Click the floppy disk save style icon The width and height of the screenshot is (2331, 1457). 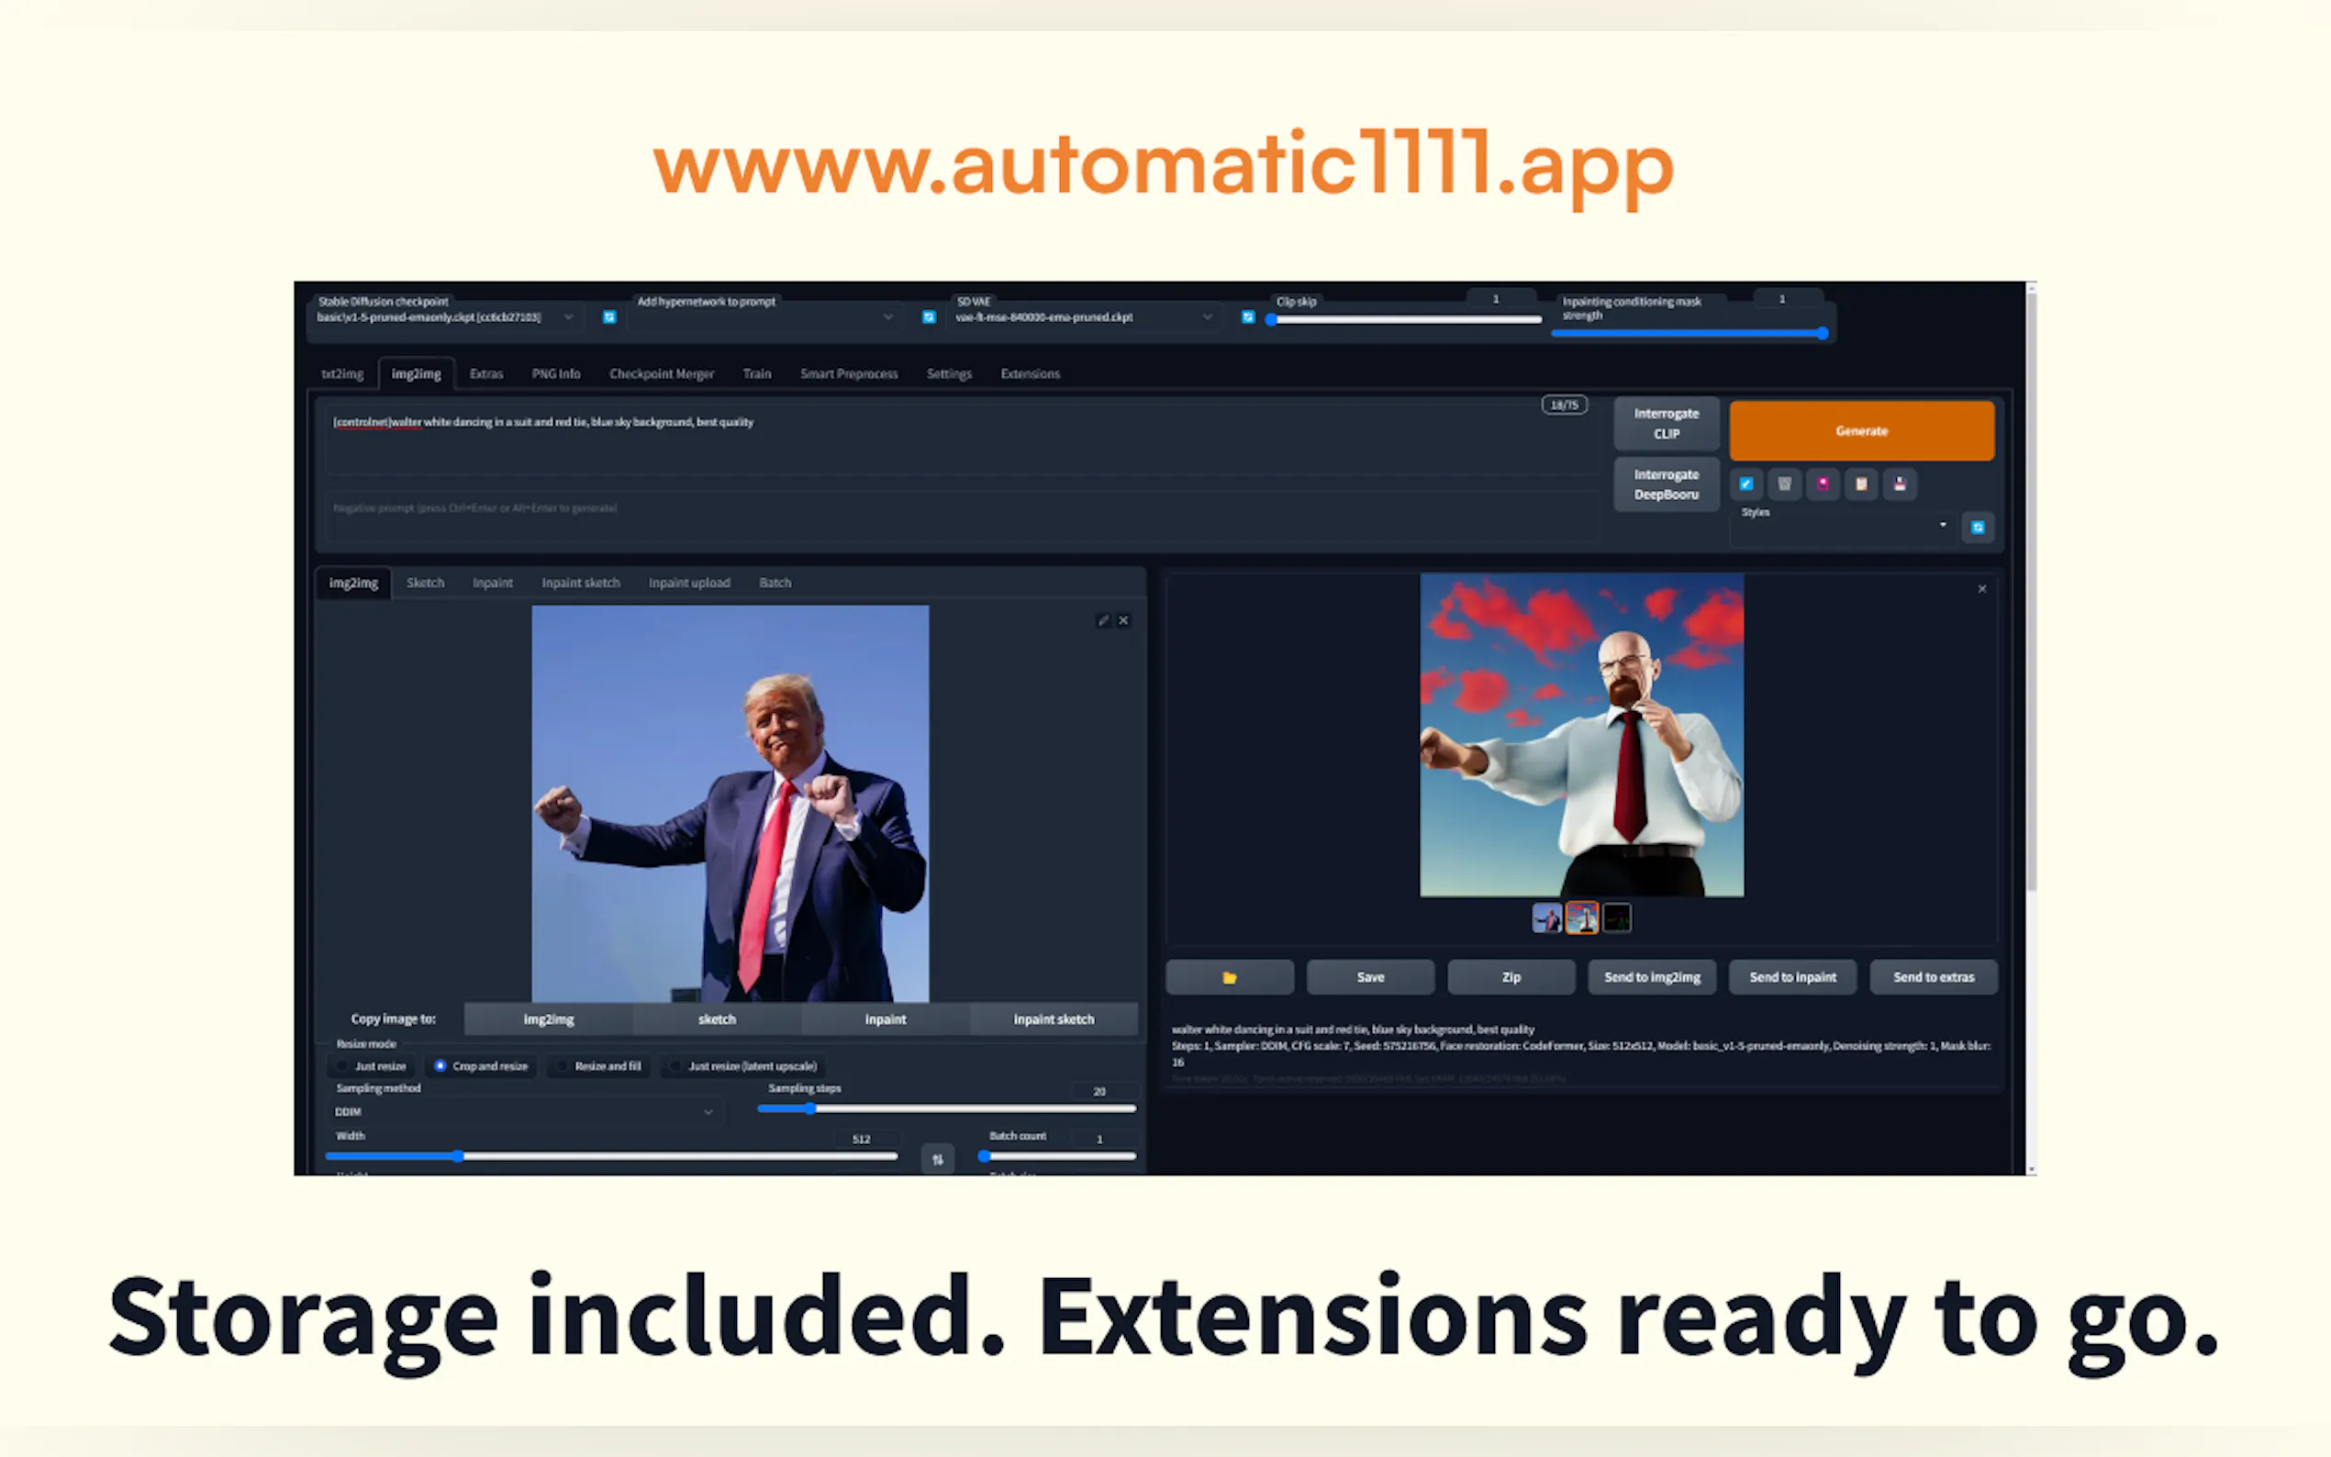pyautogui.click(x=1900, y=484)
